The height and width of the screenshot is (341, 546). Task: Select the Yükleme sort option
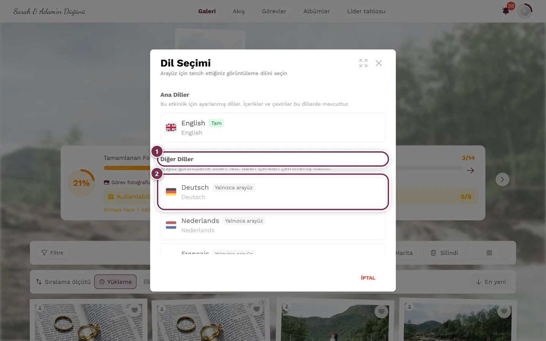point(115,282)
